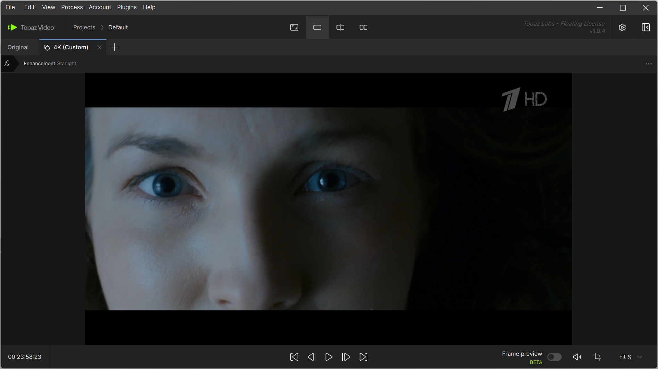
Task: Select split comparison view icon
Action: 340,27
